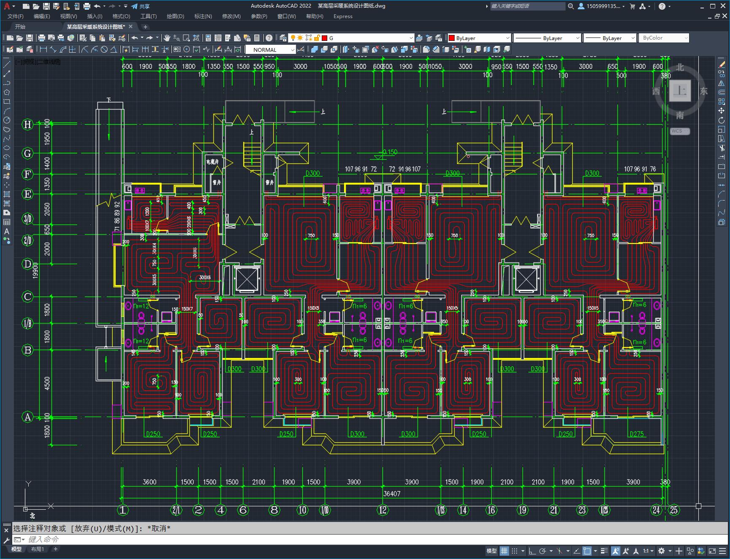Screen dimensions: 730x559
Task: Toggle Ortho mode in status bar
Action: point(532,551)
